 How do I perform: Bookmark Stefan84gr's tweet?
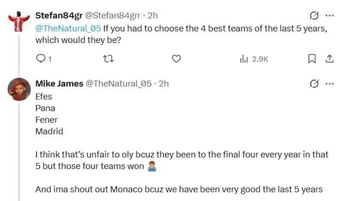(312, 59)
